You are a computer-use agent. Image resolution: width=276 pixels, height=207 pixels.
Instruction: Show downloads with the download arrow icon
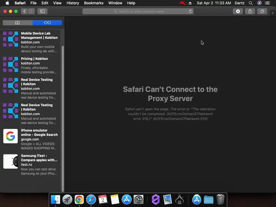(238, 11)
